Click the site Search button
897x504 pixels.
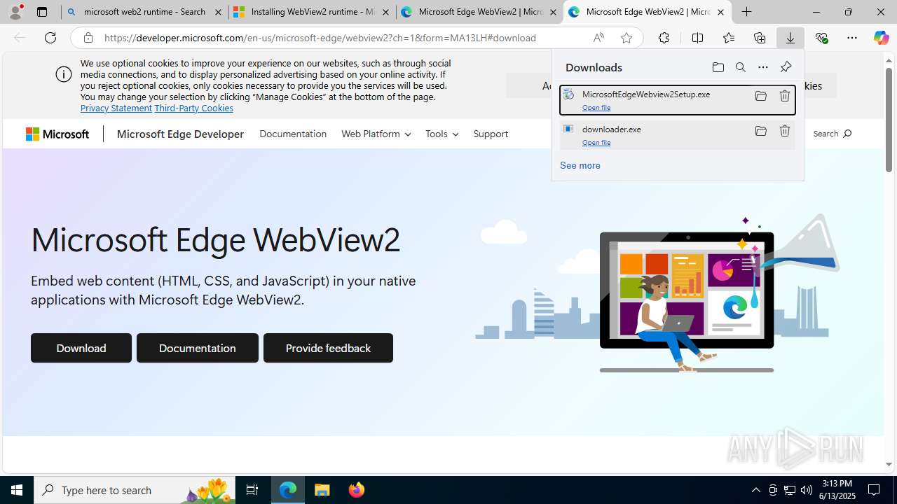pos(833,134)
